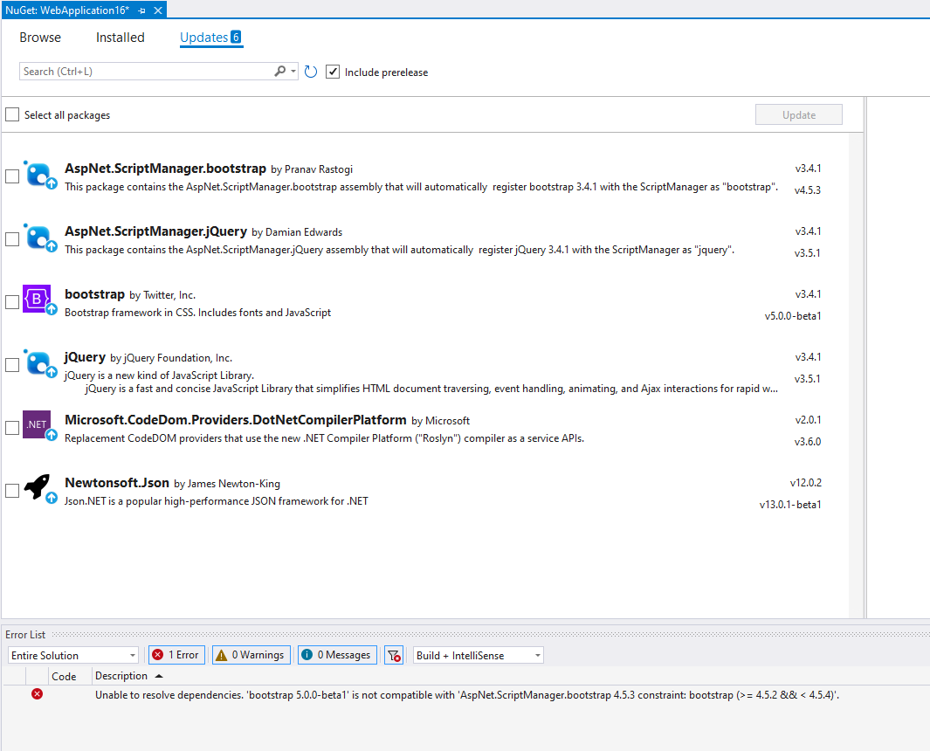Image resolution: width=930 pixels, height=751 pixels.
Task: Click the search magnifier icon
Action: coord(280,72)
